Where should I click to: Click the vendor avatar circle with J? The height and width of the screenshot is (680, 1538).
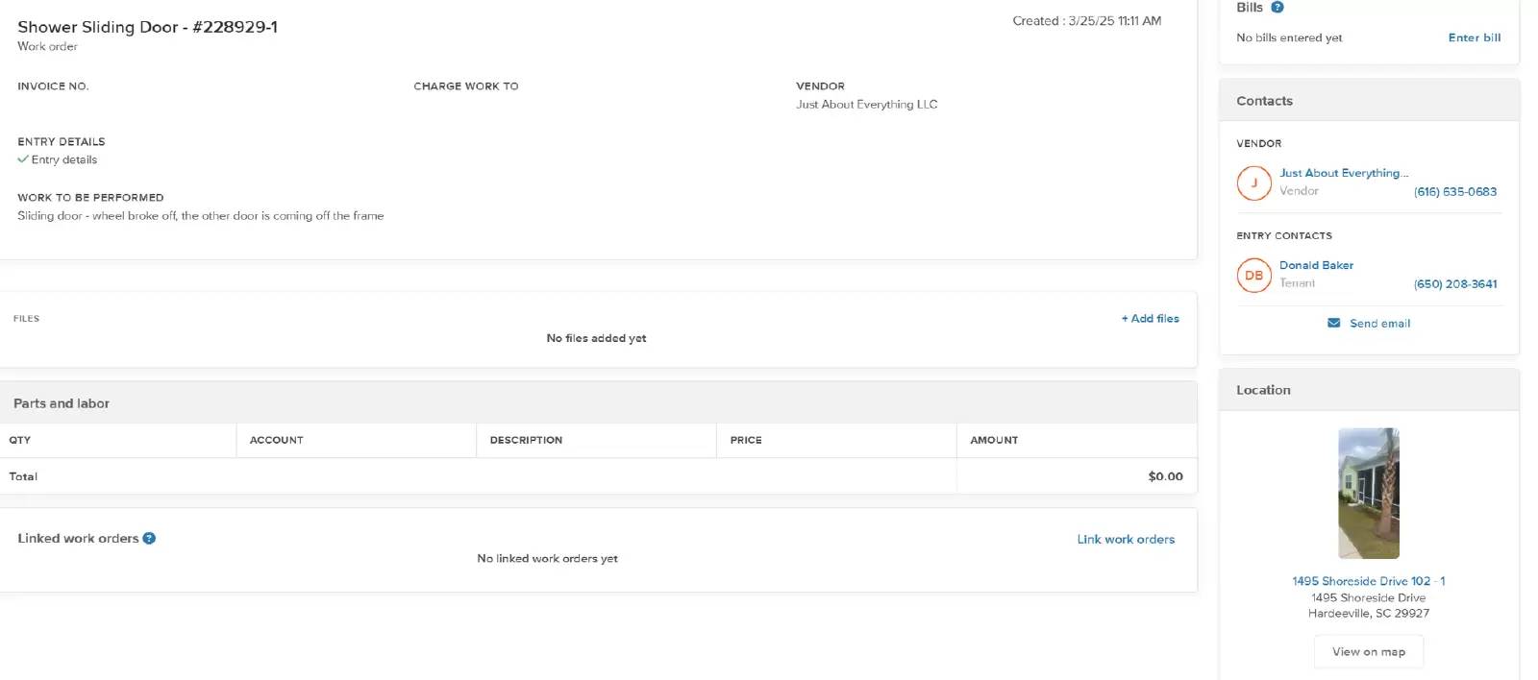(1253, 182)
